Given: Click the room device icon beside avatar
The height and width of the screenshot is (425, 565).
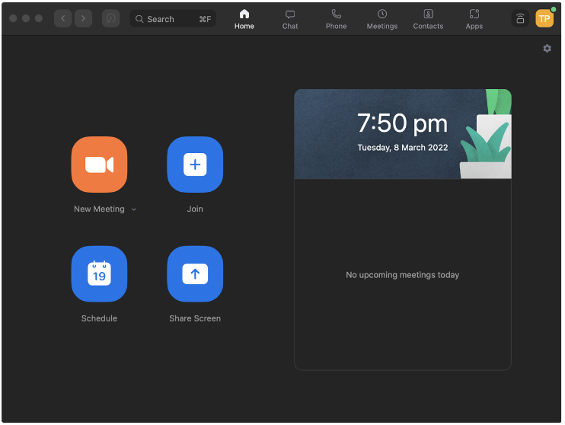Looking at the screenshot, I should [x=520, y=18].
